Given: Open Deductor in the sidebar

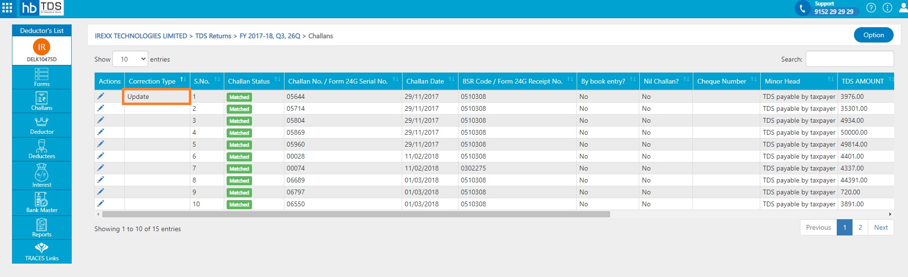Looking at the screenshot, I should (x=42, y=126).
